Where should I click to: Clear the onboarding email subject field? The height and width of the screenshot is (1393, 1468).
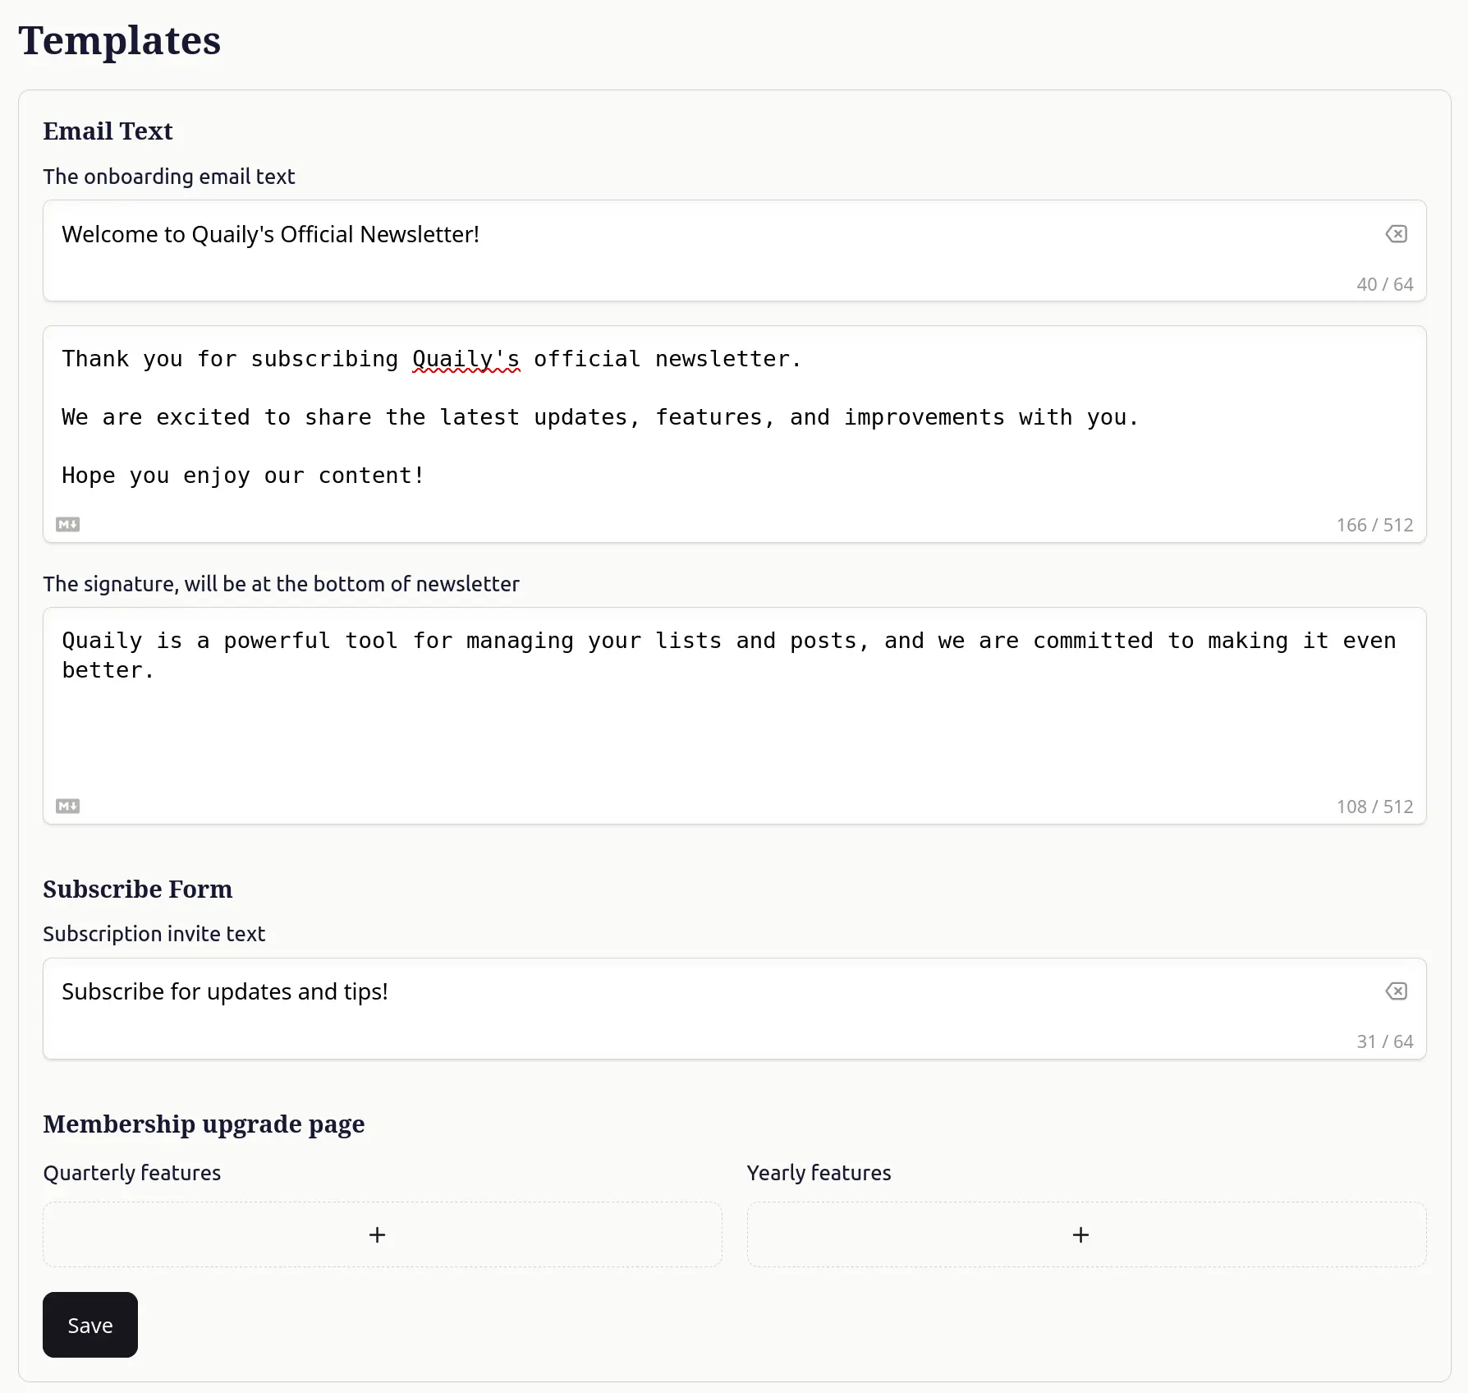point(1396,234)
